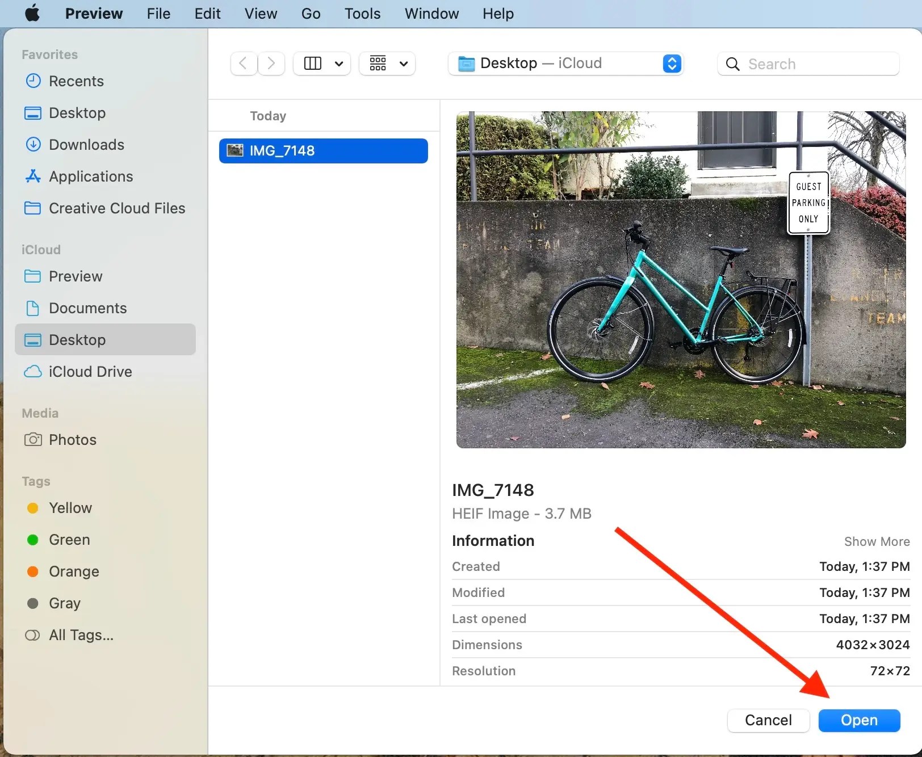The width and height of the screenshot is (922, 757).
Task: Open the File menu
Action: 158,13
